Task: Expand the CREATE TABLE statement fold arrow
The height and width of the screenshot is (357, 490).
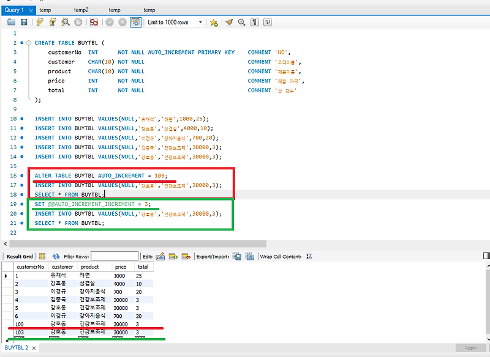Action: click(29, 43)
